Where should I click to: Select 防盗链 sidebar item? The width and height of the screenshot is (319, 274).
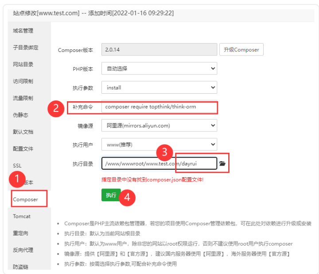point(20,266)
